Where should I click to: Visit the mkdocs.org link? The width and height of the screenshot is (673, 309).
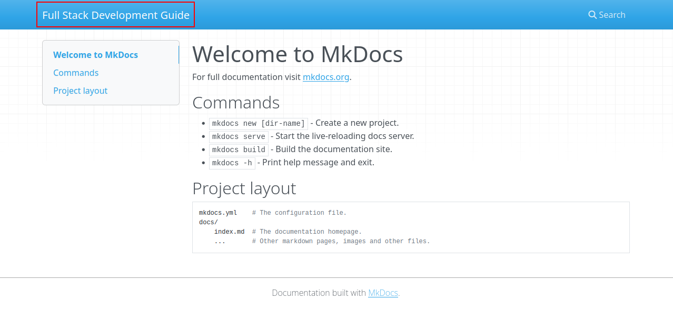pyautogui.click(x=326, y=77)
